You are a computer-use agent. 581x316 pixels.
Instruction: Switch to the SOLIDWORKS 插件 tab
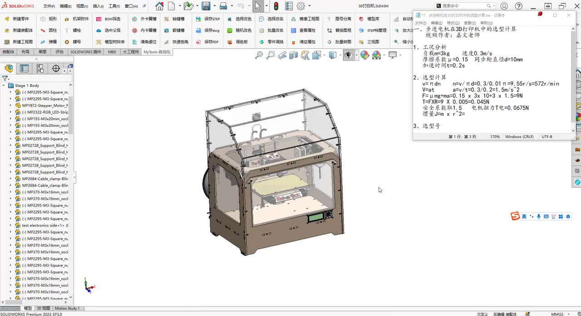click(x=86, y=52)
